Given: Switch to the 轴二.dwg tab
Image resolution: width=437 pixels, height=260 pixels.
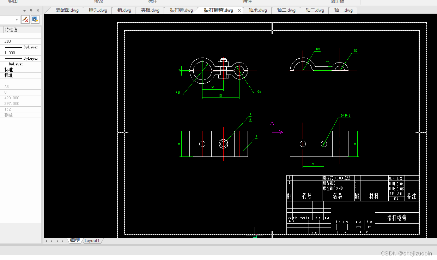Looking at the screenshot, I should (x=286, y=10).
